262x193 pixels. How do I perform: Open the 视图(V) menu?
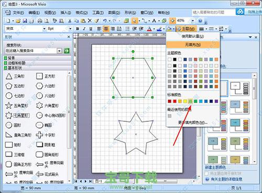(x=50, y=13)
